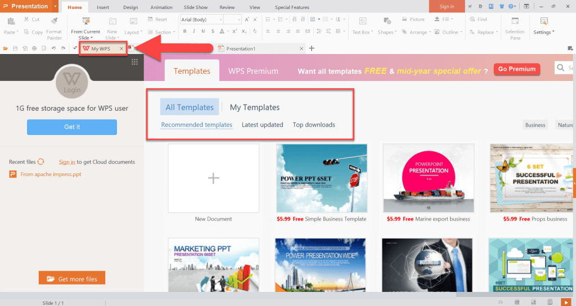Click the Shapes icon
The width and height of the screenshot is (576, 306).
[x=387, y=21]
